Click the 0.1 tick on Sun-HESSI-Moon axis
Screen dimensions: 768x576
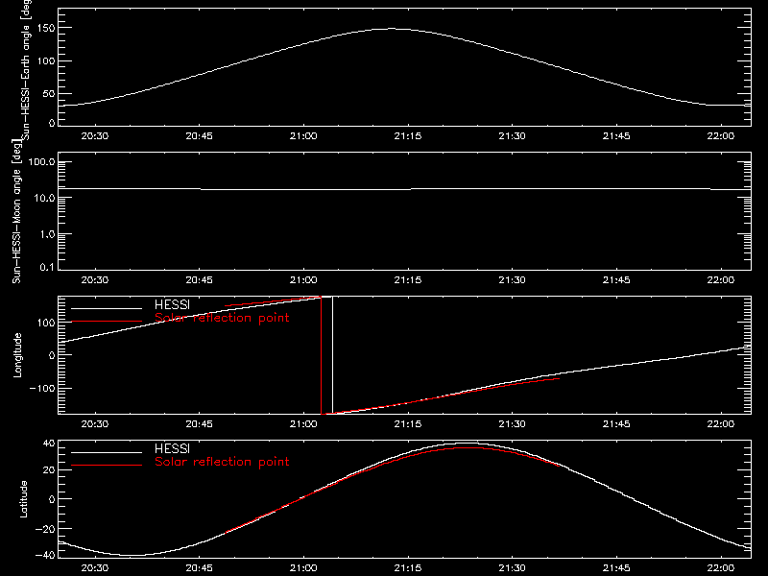pyautogui.click(x=46, y=267)
